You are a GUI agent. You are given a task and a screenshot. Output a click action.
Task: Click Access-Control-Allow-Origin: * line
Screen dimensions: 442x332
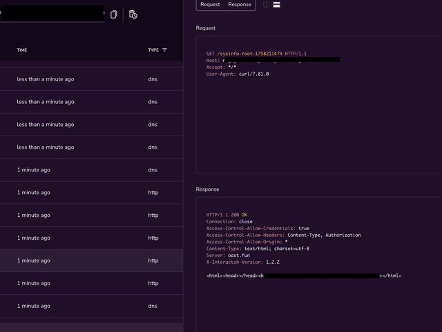(247, 242)
